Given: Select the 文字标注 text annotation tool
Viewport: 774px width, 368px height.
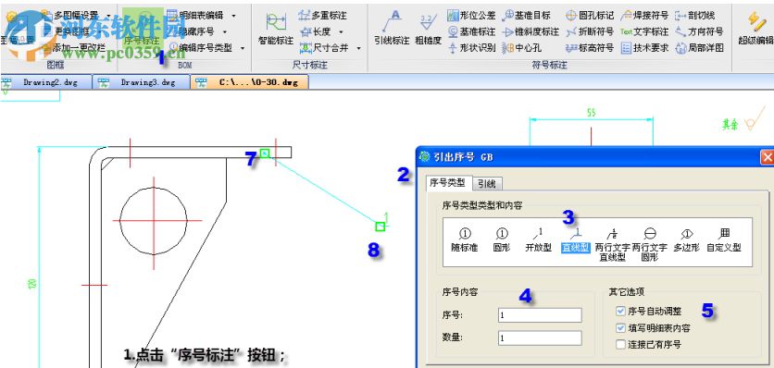Looking at the screenshot, I should point(644,31).
